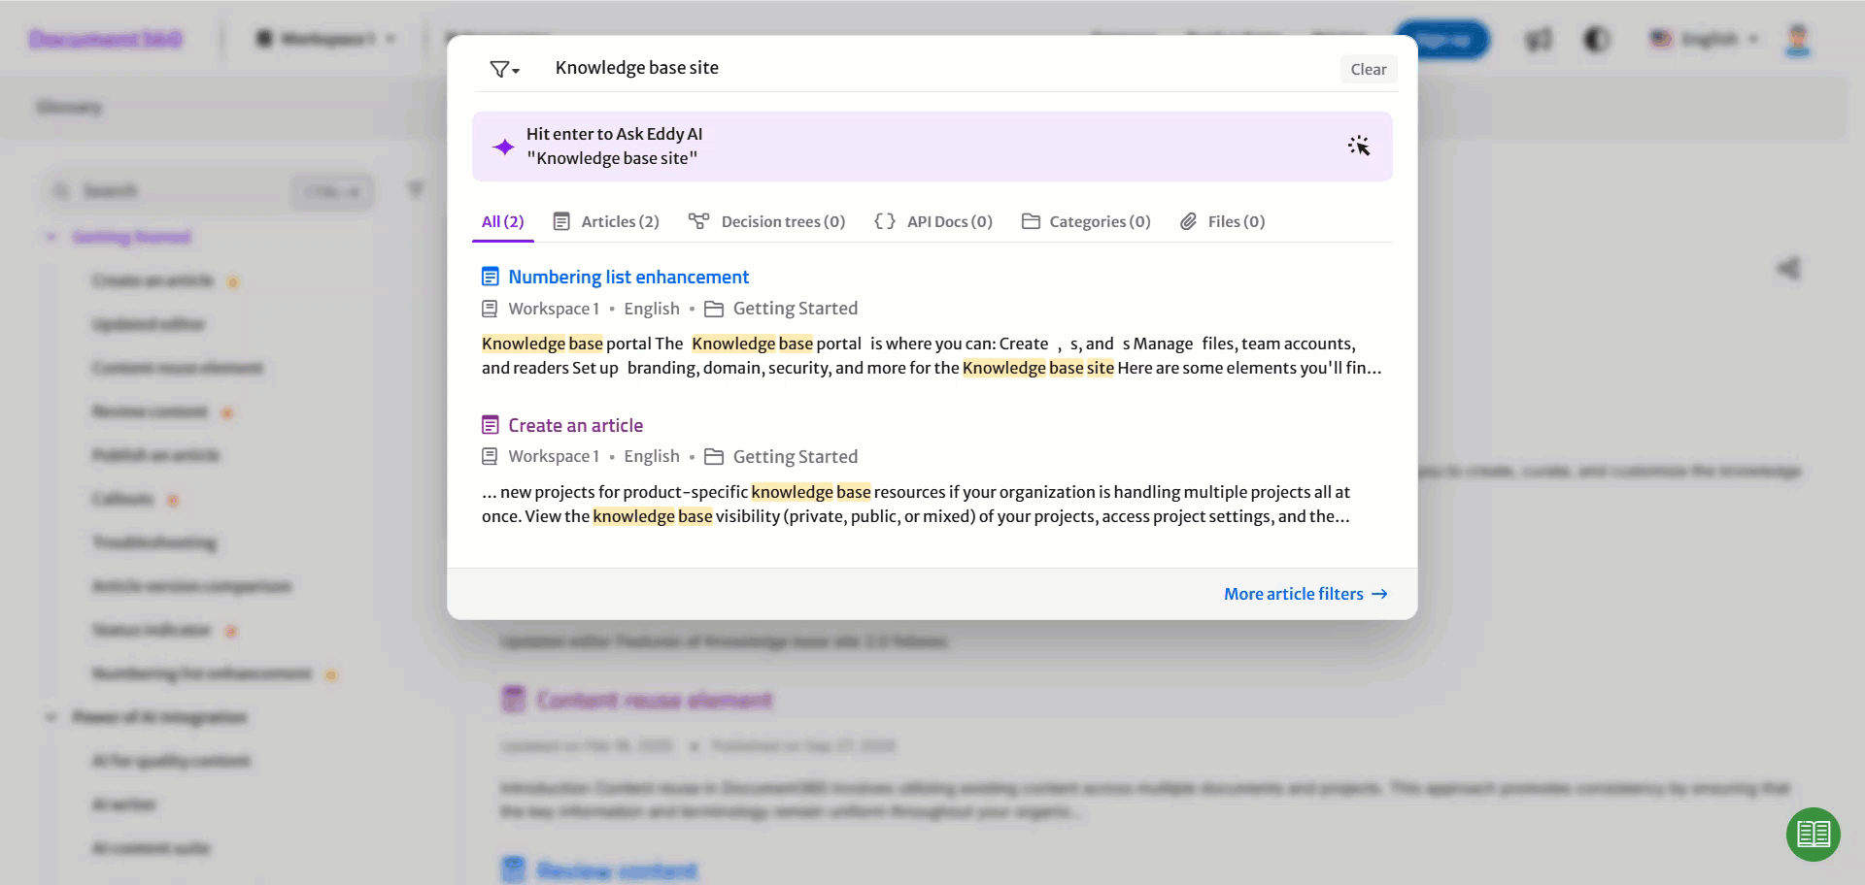Switch to the Files (0) tab
The height and width of the screenshot is (885, 1865).
point(1222,221)
